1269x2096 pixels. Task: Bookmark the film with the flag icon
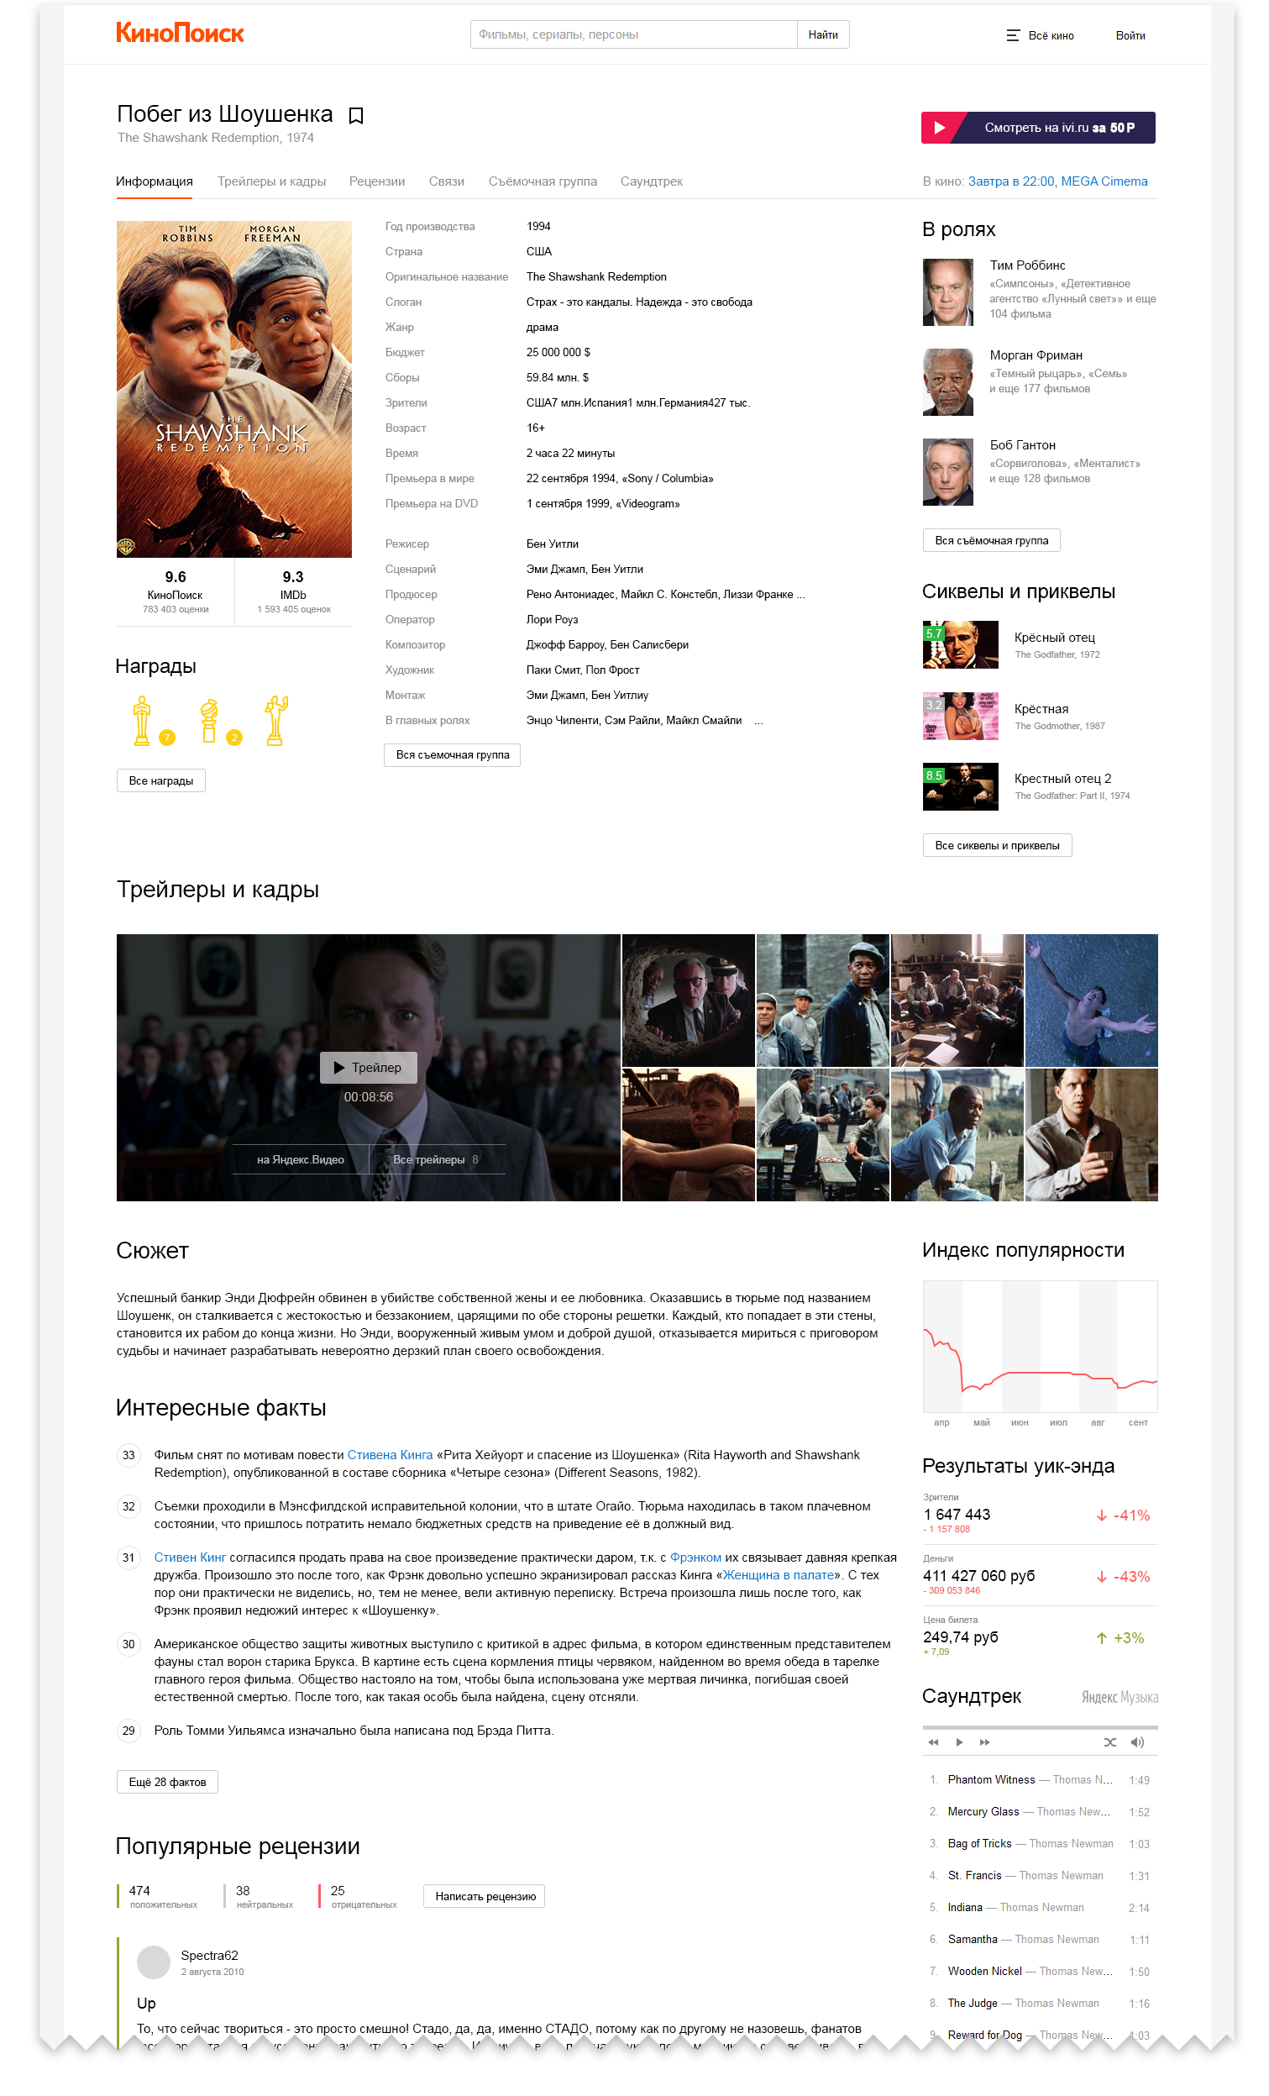(356, 115)
